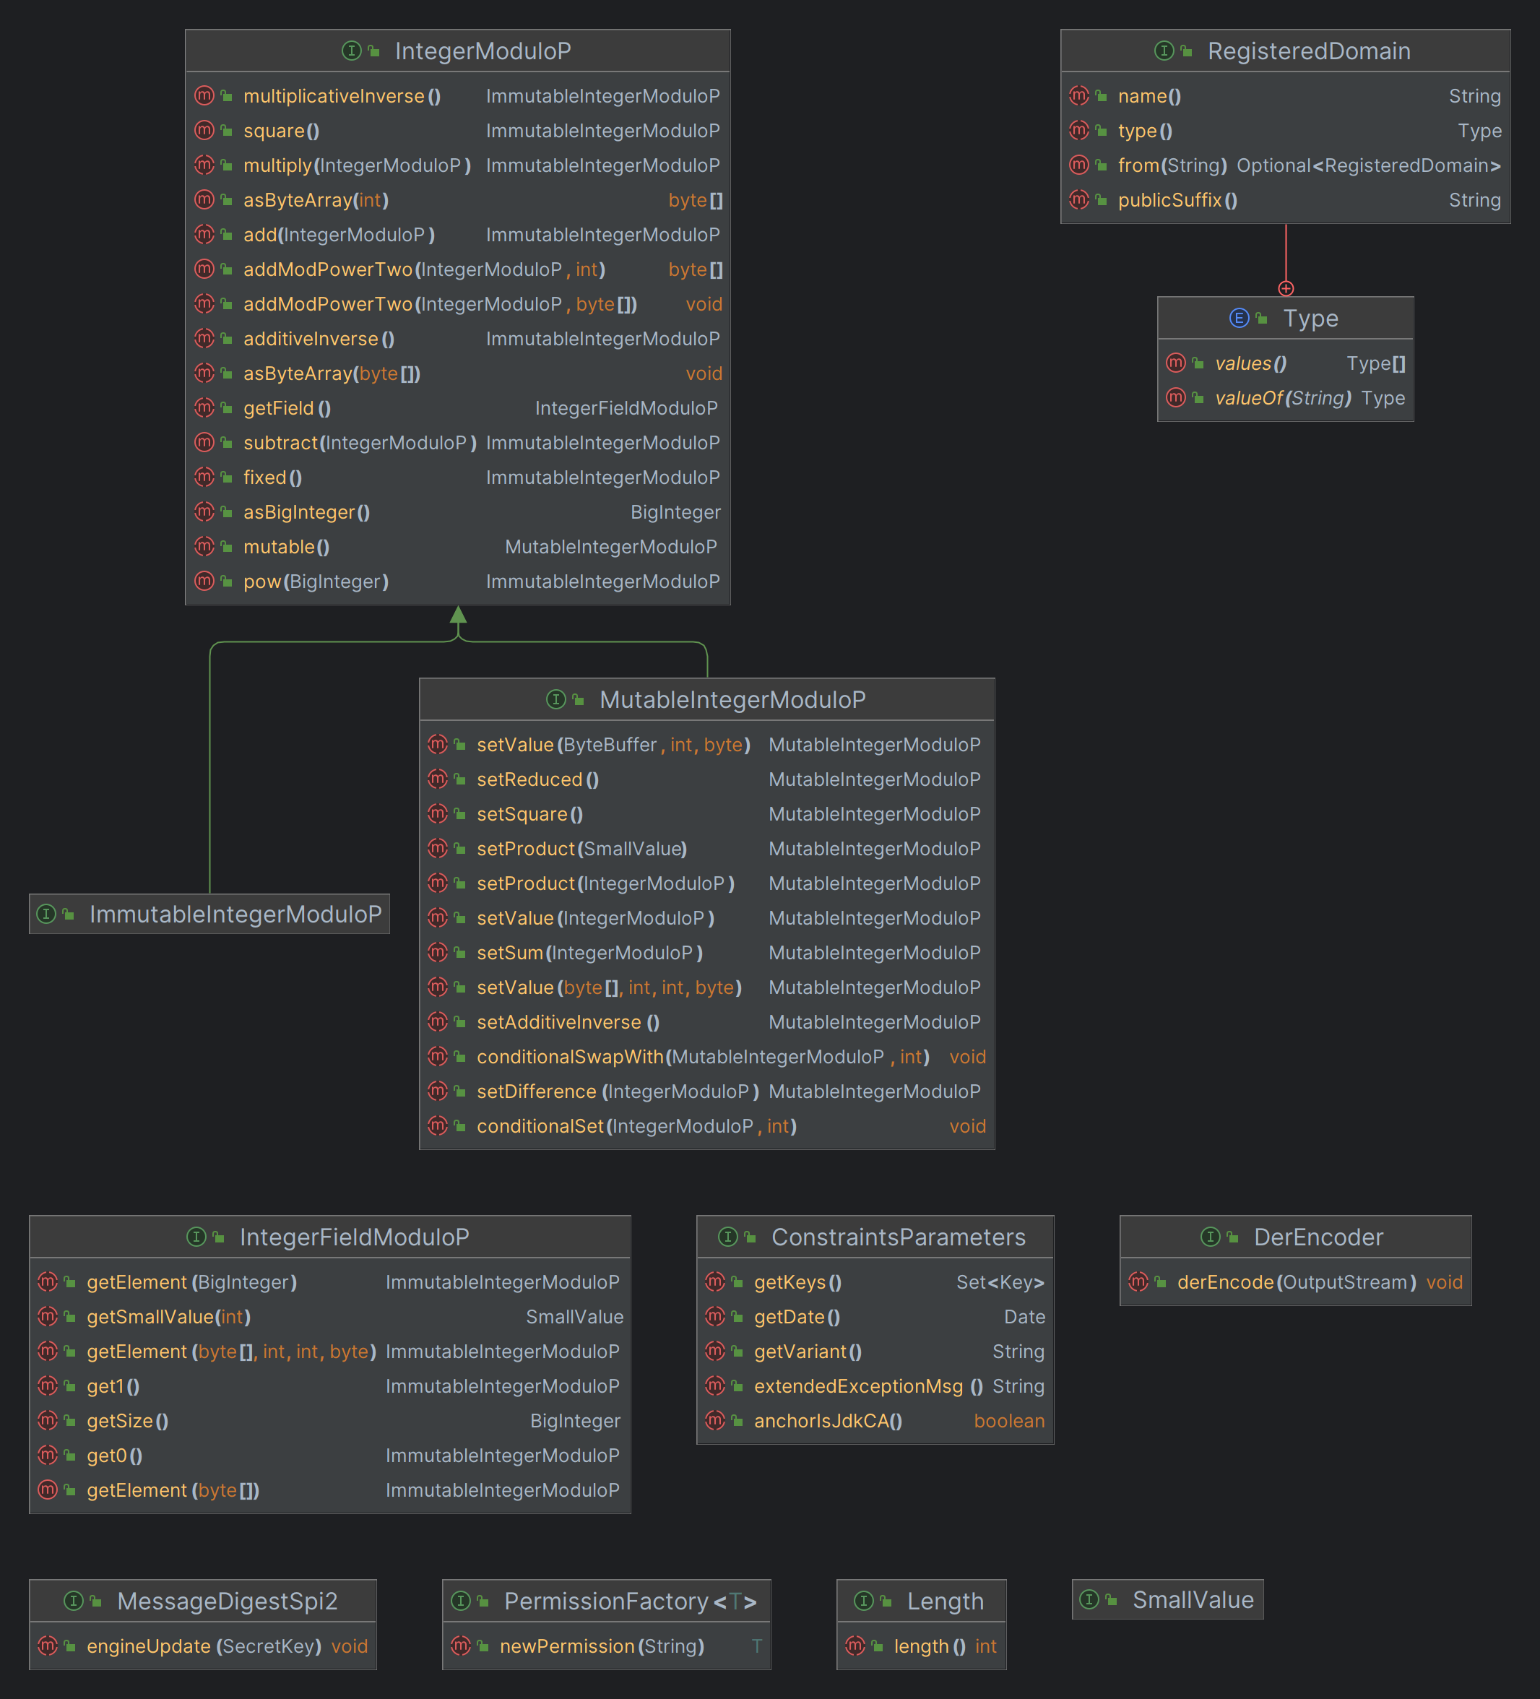Click method icon next to derEncode(OutputStream)

[1138, 1281]
